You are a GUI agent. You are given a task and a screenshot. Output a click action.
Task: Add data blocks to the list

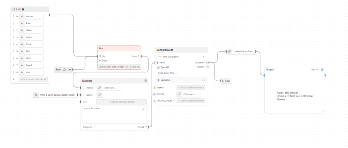(33, 79)
